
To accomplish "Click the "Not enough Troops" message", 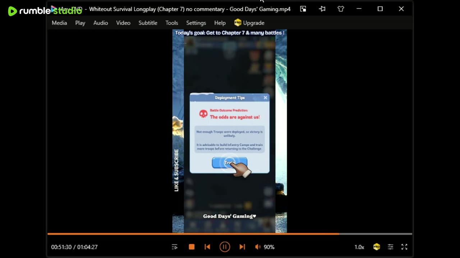I will tap(229, 134).
